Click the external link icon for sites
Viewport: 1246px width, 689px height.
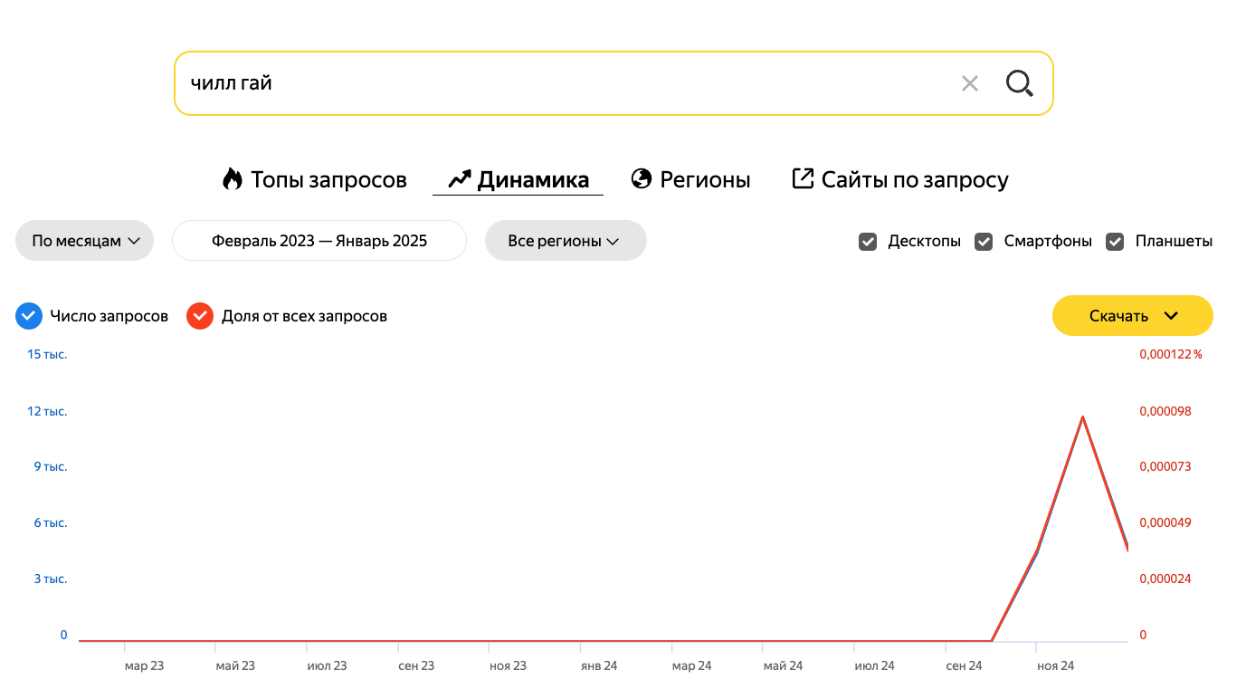(803, 179)
